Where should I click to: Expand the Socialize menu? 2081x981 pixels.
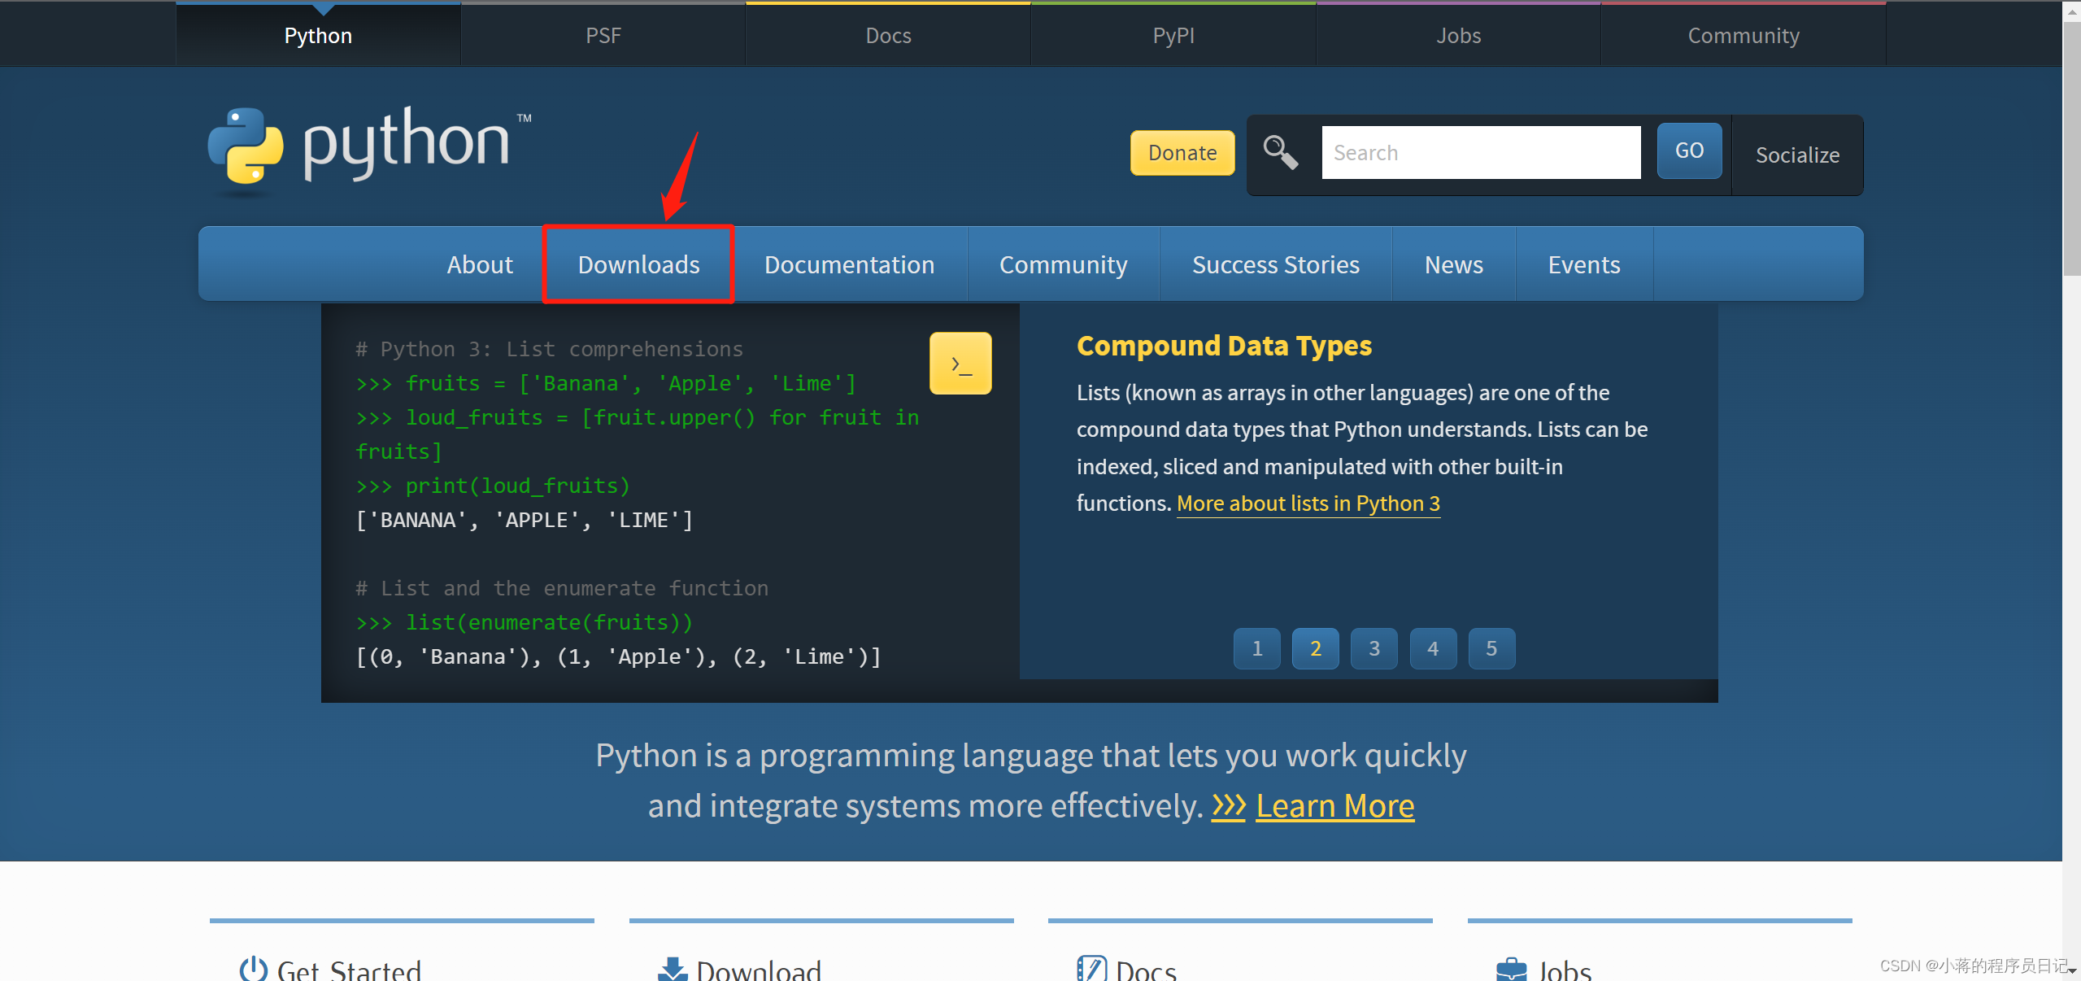pyautogui.click(x=1796, y=155)
